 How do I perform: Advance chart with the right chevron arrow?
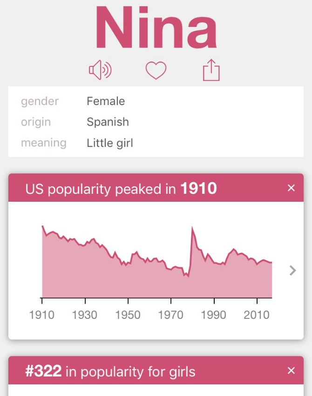point(292,271)
